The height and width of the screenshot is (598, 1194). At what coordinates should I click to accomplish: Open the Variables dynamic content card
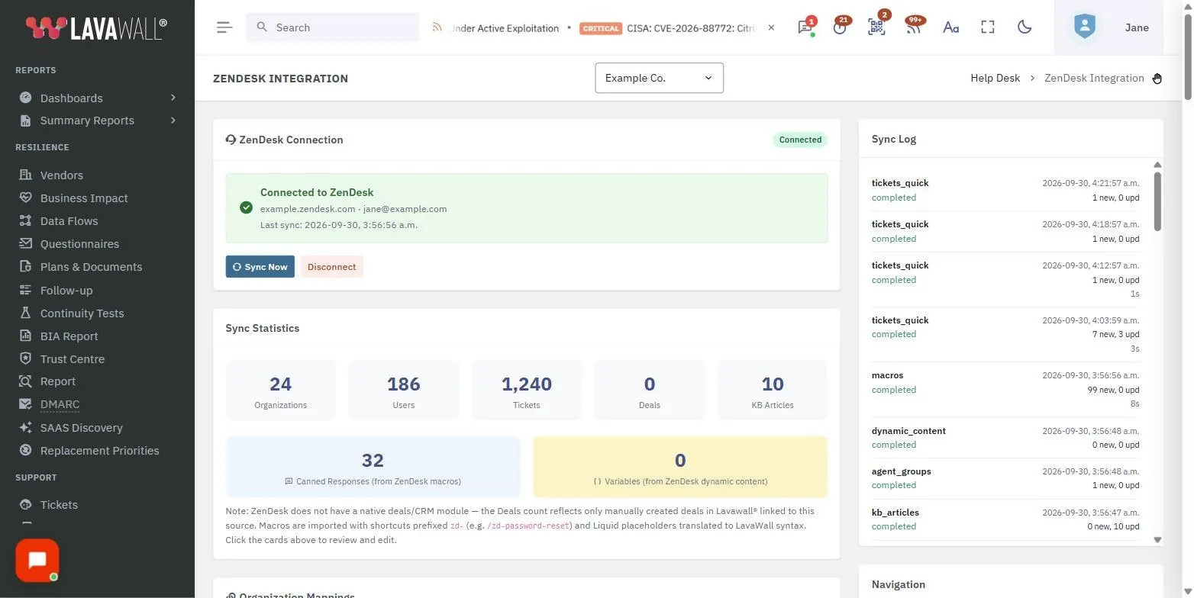point(680,467)
